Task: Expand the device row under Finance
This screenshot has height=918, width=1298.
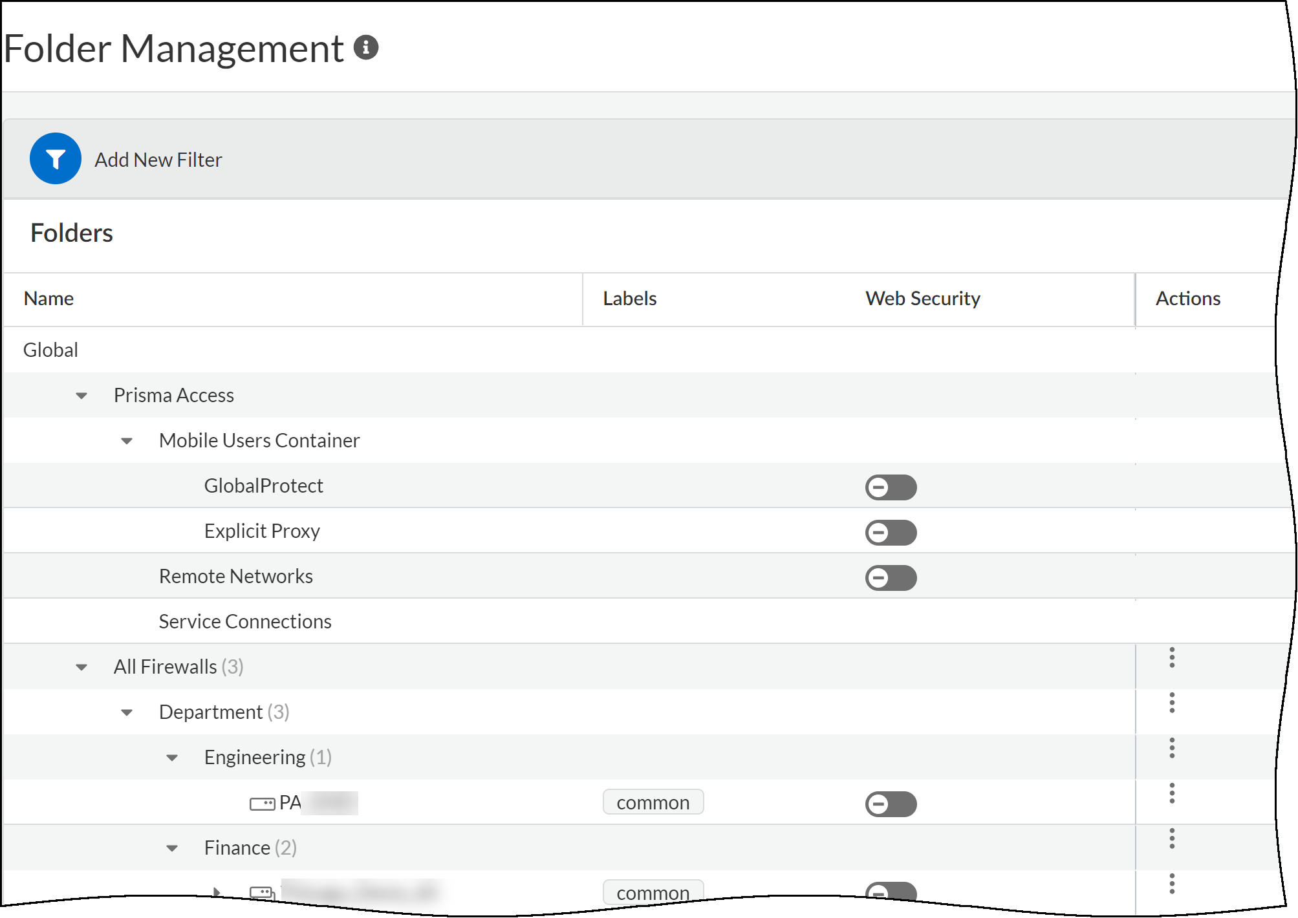Action: point(216,891)
